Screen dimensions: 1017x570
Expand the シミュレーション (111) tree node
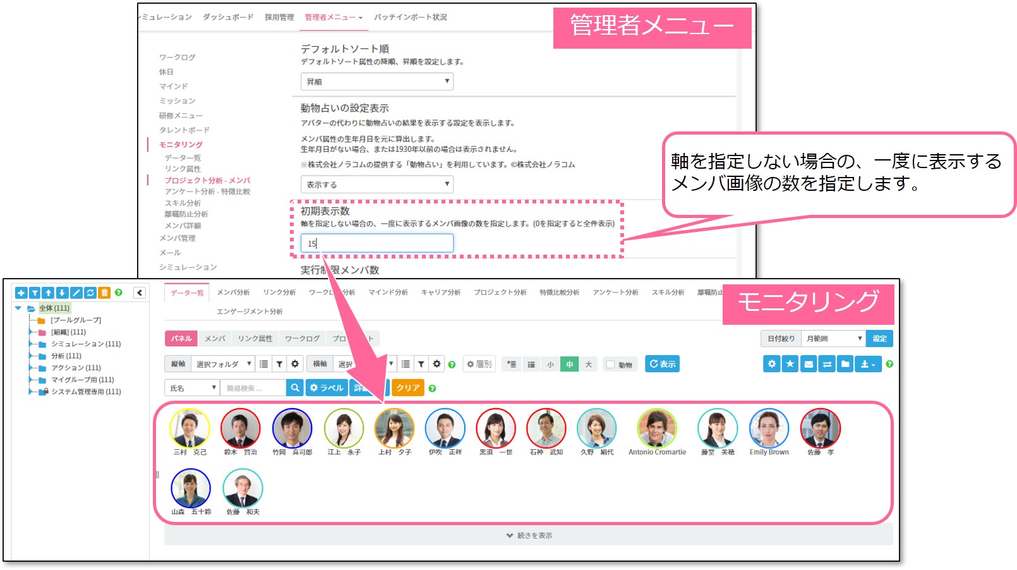click(x=30, y=344)
